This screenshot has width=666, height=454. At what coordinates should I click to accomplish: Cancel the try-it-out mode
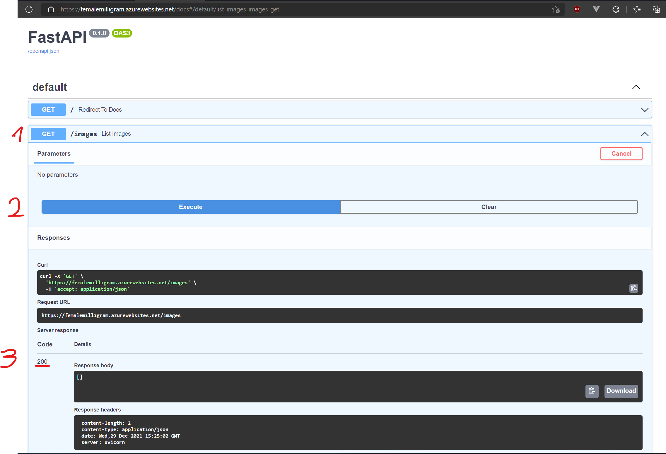pos(621,154)
